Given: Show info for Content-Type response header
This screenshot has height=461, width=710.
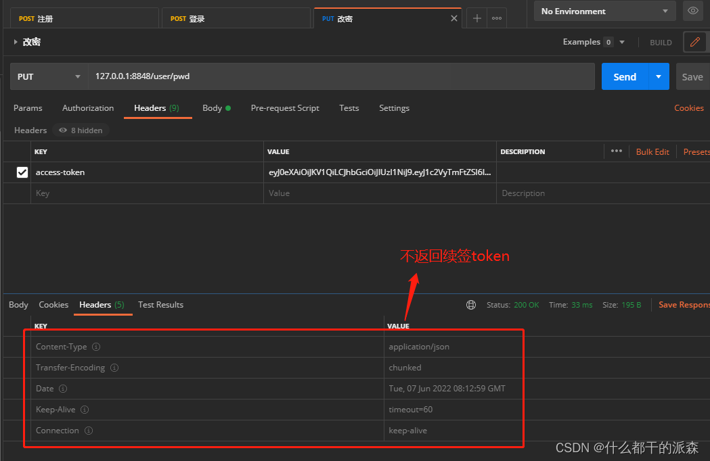Looking at the screenshot, I should [96, 347].
